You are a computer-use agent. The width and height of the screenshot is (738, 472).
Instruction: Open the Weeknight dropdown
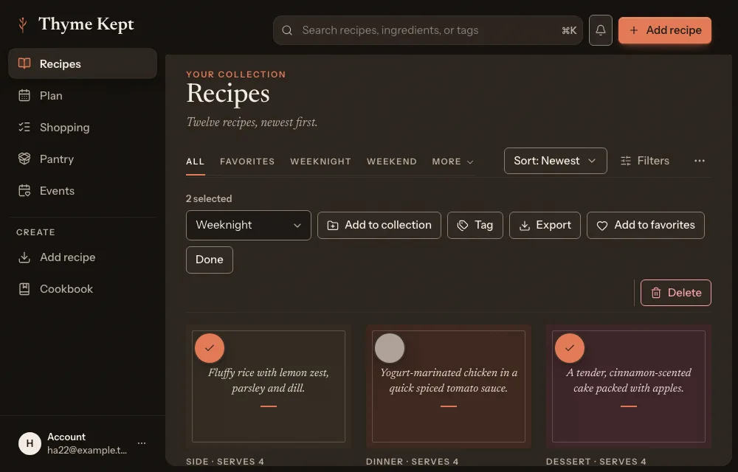point(249,225)
